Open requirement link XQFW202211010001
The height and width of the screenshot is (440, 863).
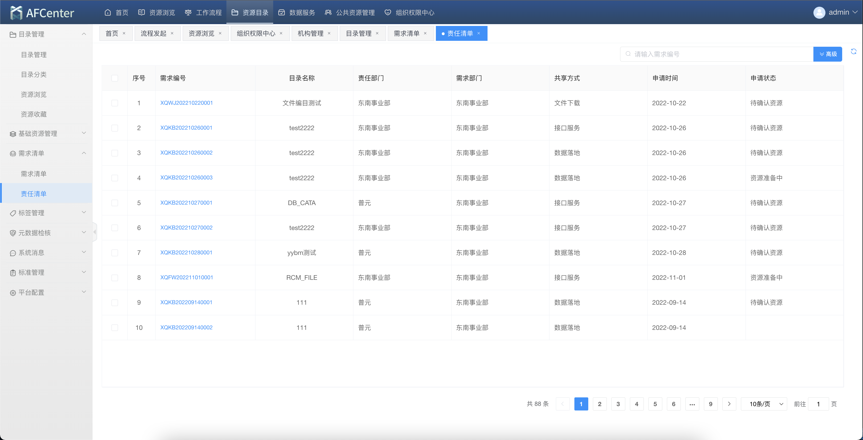(x=186, y=278)
